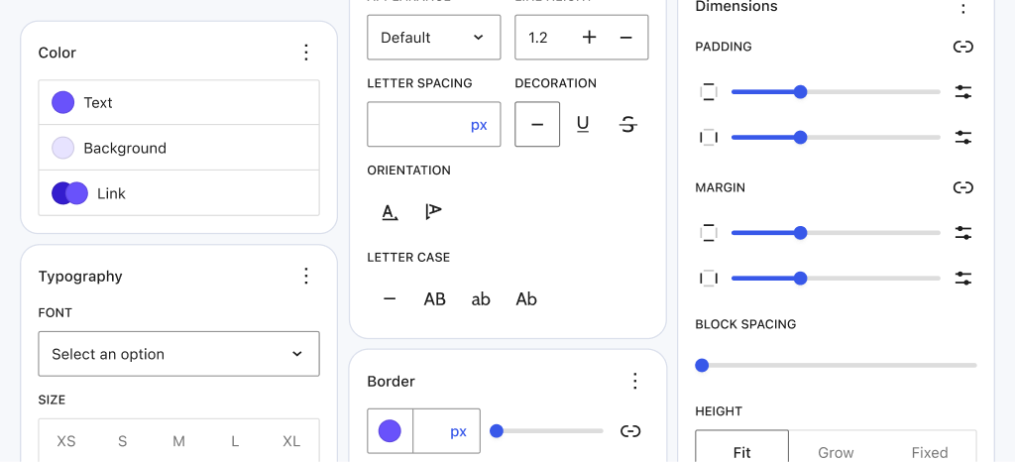Choose Fit height option
1015x462 pixels.
(x=741, y=446)
